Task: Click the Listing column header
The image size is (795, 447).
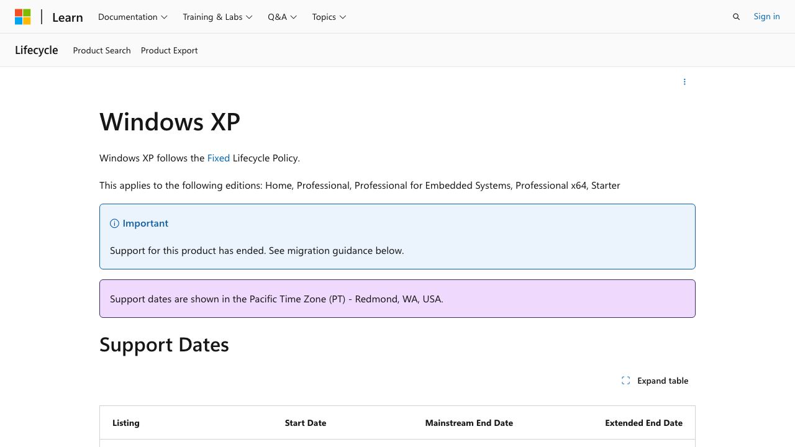Action: (x=126, y=423)
